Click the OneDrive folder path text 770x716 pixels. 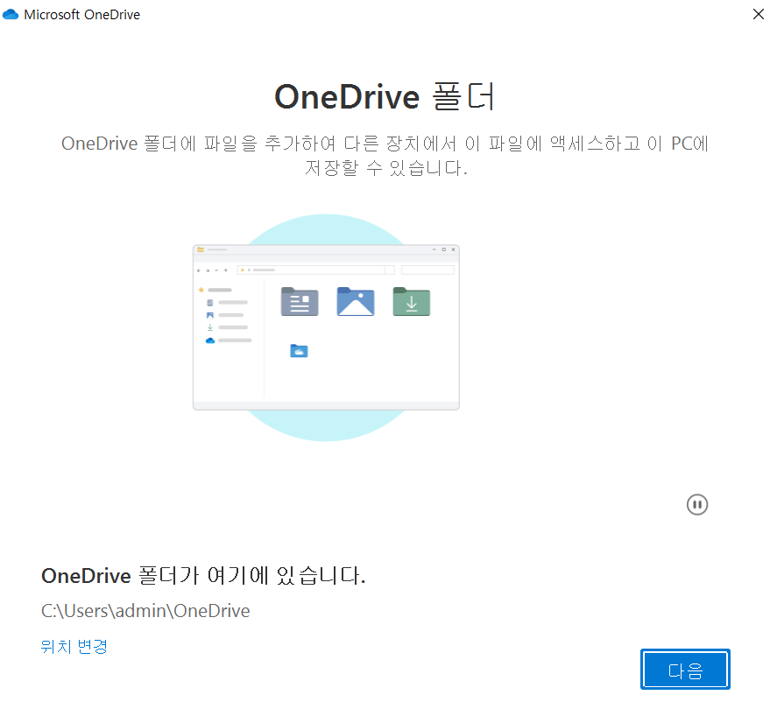coord(145,610)
